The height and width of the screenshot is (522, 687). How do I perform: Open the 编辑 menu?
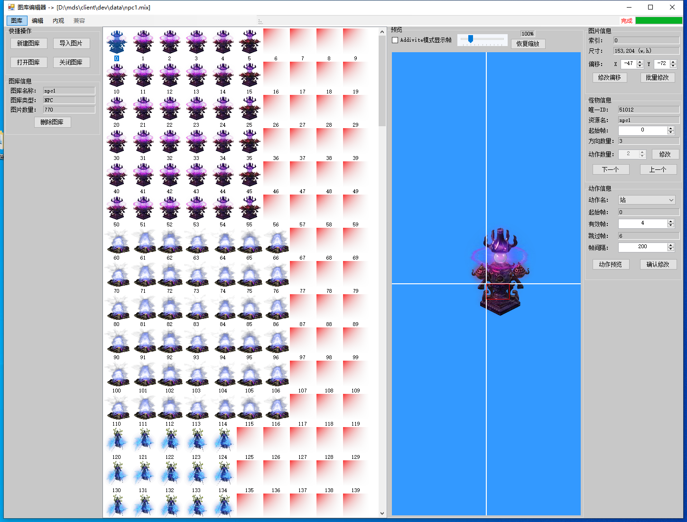[37, 21]
